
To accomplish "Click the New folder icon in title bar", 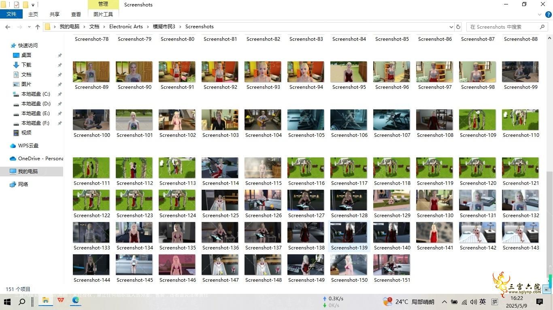I will coord(26,5).
